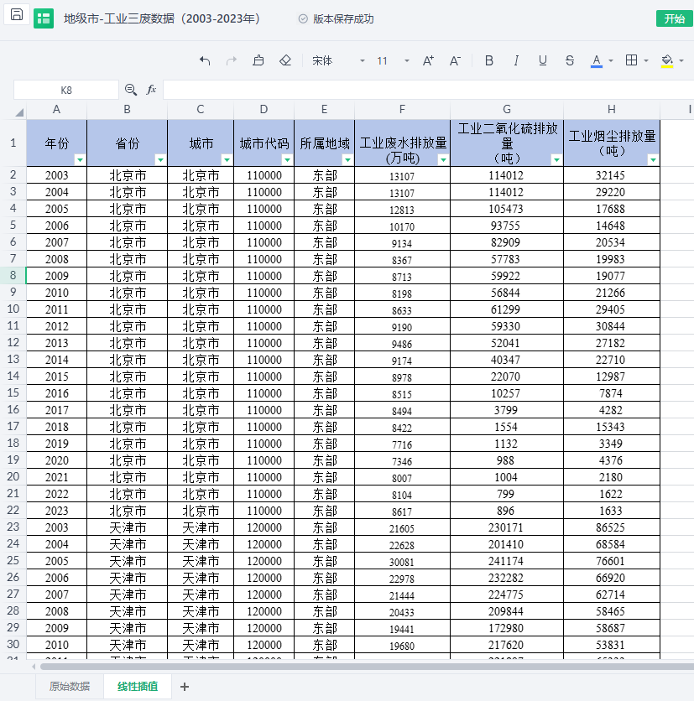Select the 线性插值 sheet tab
The width and height of the screenshot is (694, 701).
point(138,686)
